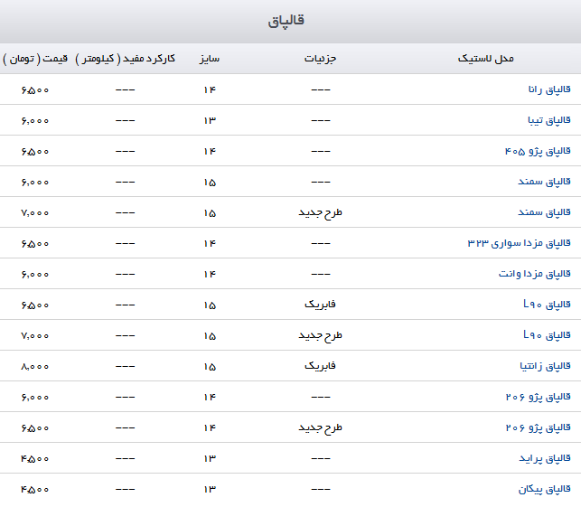Select price 6,000 in the مزدا وانت row
Screen dimensions: 581x507
click(35, 275)
